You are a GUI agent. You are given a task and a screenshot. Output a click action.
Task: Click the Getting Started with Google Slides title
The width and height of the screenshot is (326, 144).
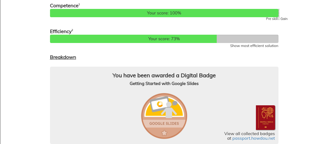tap(164, 84)
